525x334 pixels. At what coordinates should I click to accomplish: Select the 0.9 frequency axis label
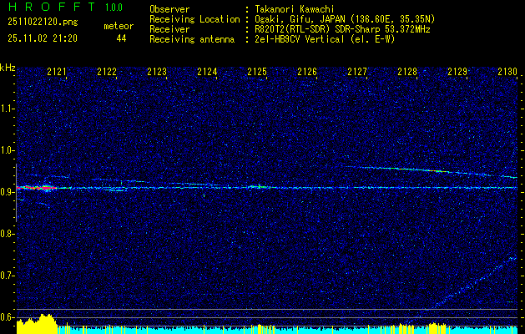pyautogui.click(x=8, y=192)
